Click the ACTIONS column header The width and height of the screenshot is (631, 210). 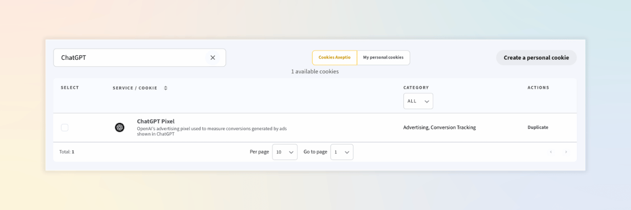point(538,88)
